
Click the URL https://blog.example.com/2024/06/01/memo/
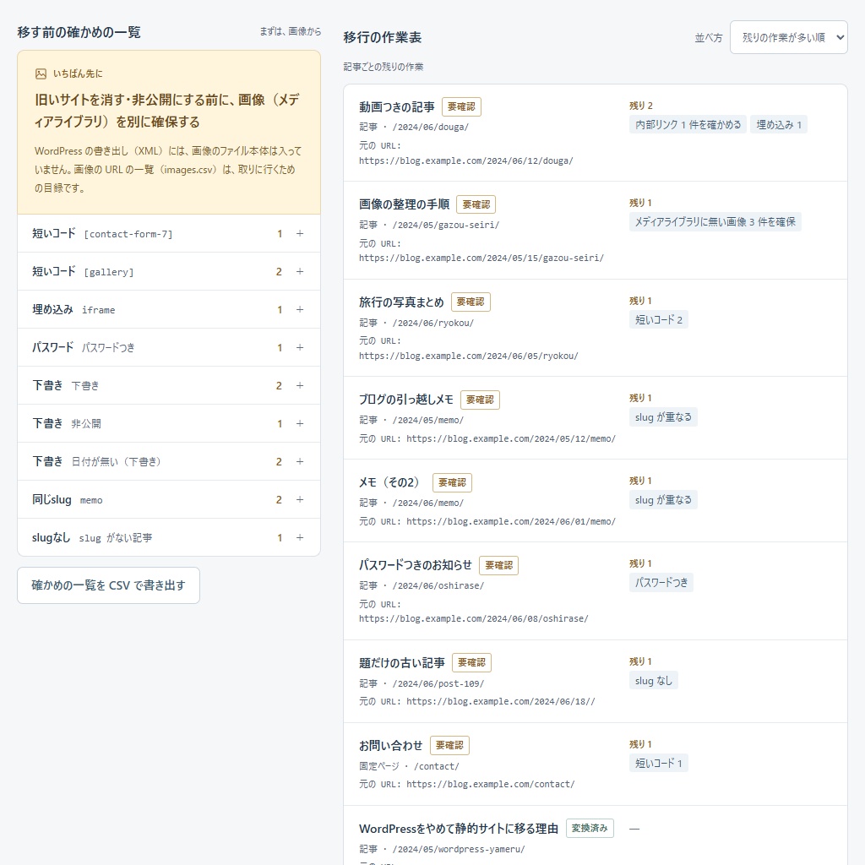[511, 522]
